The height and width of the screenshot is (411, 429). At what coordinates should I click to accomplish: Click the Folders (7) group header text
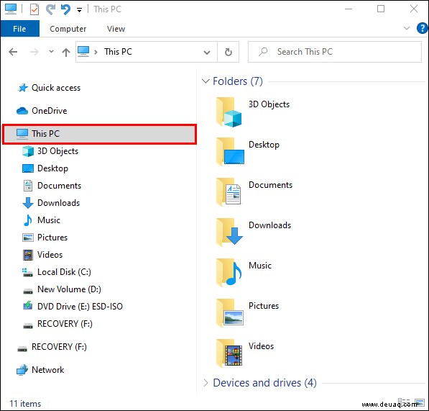pyautogui.click(x=238, y=81)
